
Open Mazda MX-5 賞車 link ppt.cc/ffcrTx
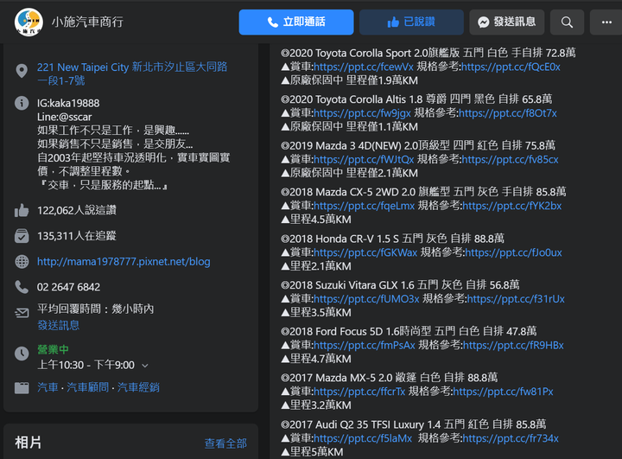click(359, 392)
